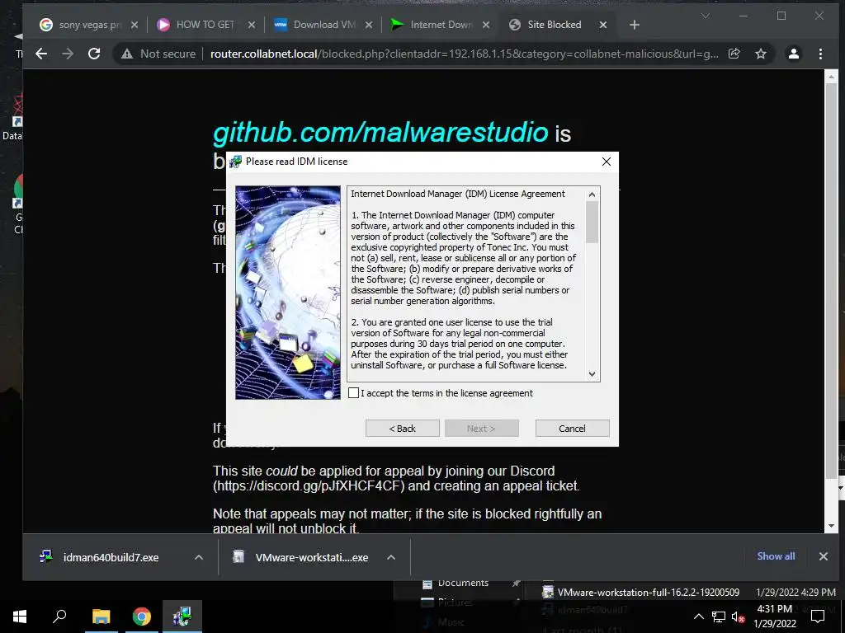Close the HOW TO GET tab
Image resolution: width=845 pixels, height=633 pixels.
[252, 25]
